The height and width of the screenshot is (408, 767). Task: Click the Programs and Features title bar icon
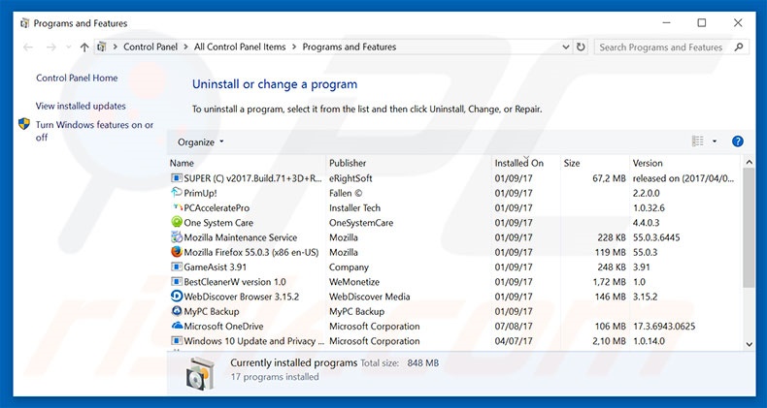pos(24,23)
